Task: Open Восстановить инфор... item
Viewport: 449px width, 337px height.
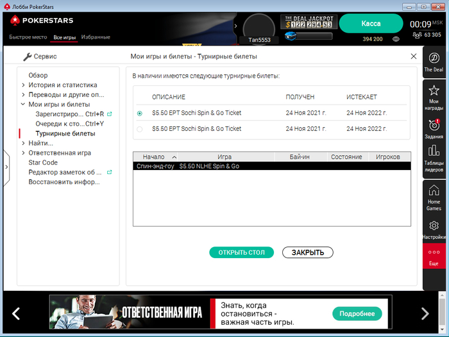Action: (64, 182)
